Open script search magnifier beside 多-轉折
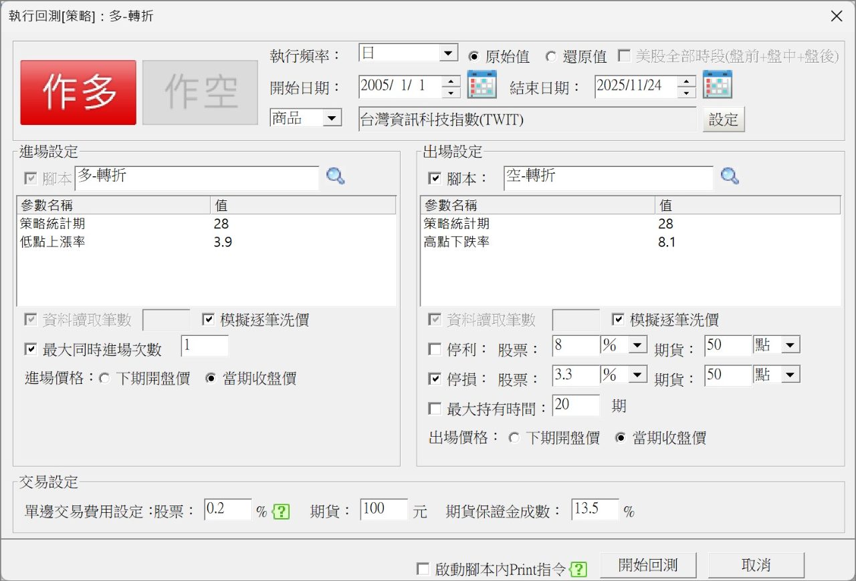856x581 pixels. point(336,176)
